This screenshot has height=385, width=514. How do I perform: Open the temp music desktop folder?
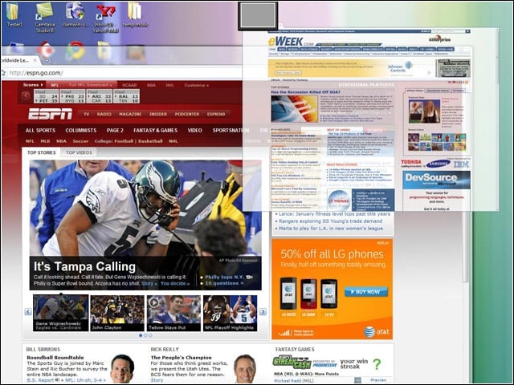click(x=135, y=14)
